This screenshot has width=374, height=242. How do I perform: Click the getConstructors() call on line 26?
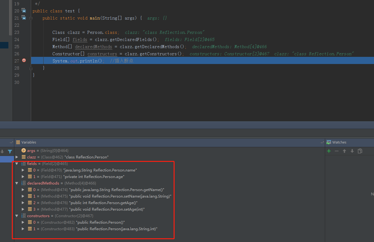pyautogui.click(x=159, y=54)
